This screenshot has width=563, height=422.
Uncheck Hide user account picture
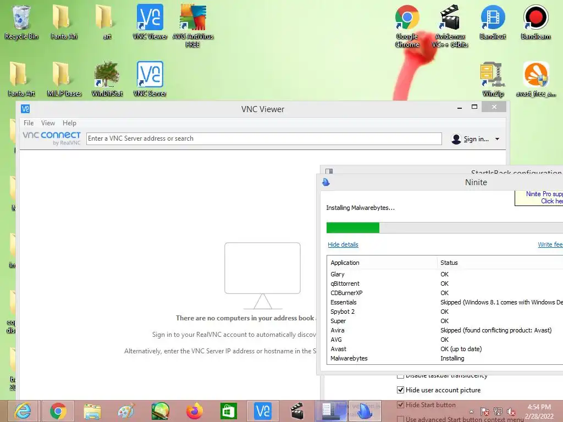400,390
